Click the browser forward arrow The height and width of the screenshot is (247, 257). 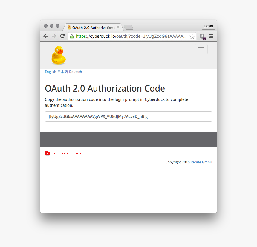[54, 36]
